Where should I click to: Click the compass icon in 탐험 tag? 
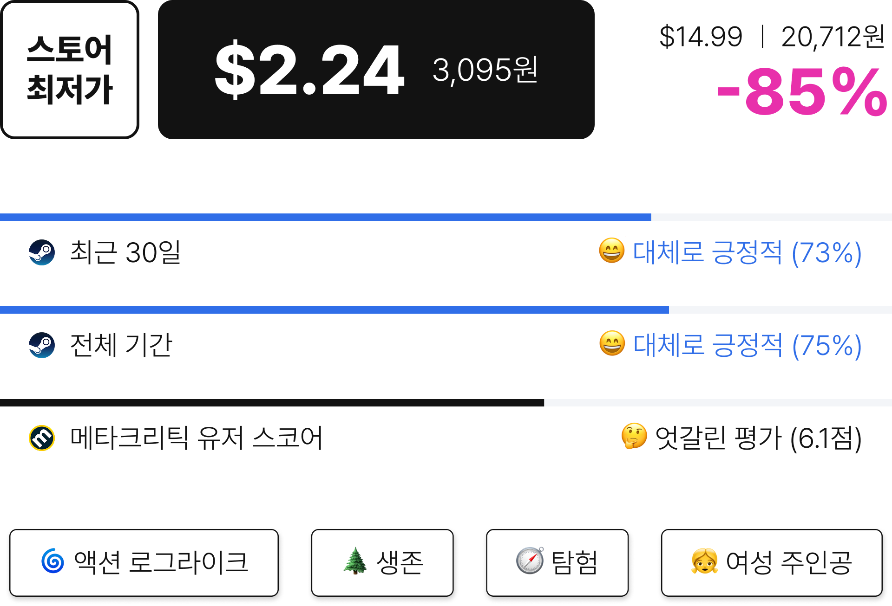pos(530,561)
